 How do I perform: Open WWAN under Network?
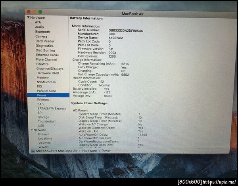[x=43, y=147]
